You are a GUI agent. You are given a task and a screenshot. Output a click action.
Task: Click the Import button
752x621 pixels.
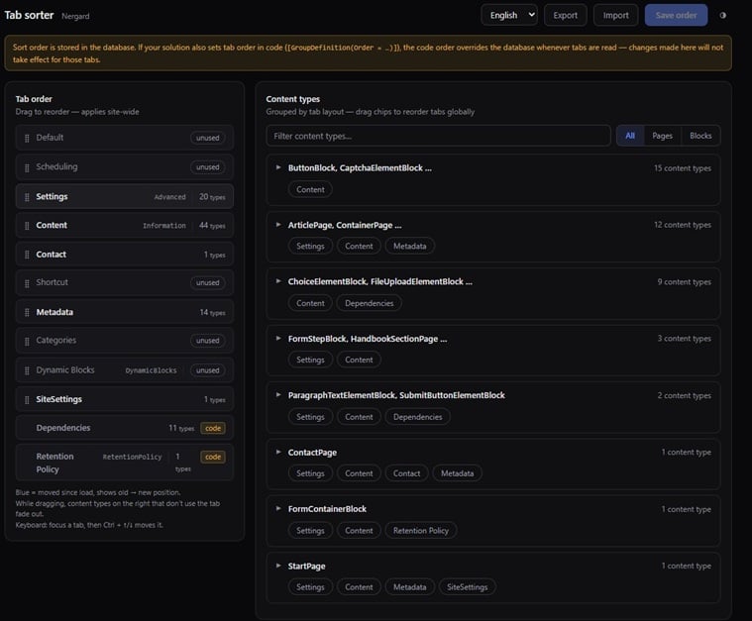click(x=616, y=15)
